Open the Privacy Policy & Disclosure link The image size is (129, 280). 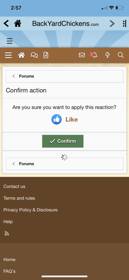coord(31,210)
